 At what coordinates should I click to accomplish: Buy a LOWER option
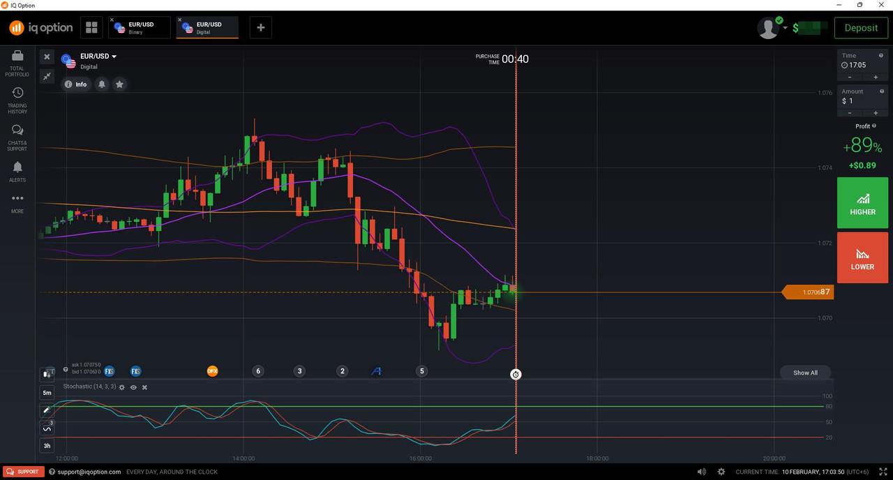tap(862, 257)
